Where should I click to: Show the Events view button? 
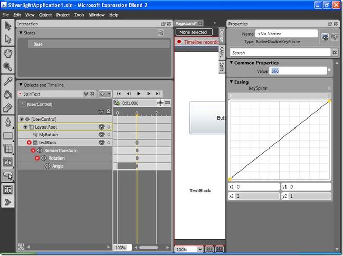pos(335,37)
